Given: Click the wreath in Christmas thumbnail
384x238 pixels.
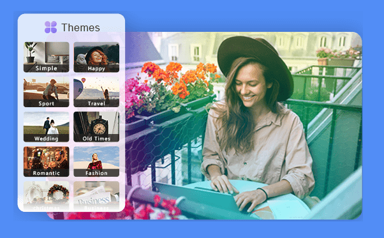Looking at the screenshot, I should pos(58,194).
